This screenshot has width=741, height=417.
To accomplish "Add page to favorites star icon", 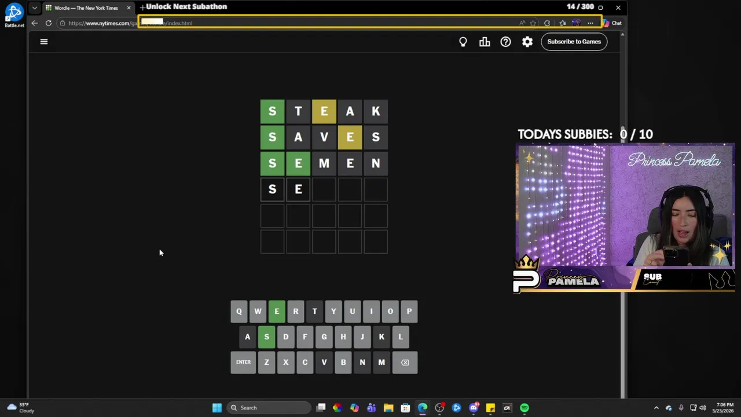I will tap(533, 23).
